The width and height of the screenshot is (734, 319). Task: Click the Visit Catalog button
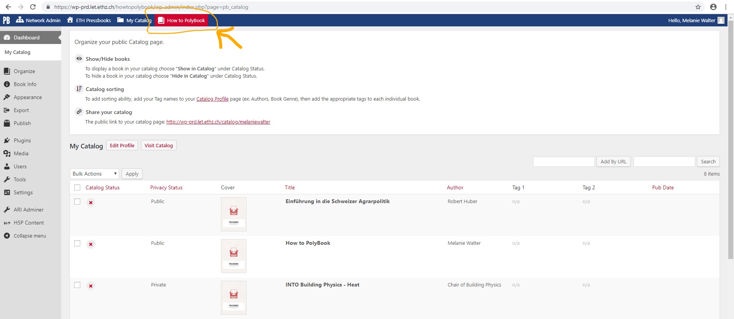coord(159,145)
